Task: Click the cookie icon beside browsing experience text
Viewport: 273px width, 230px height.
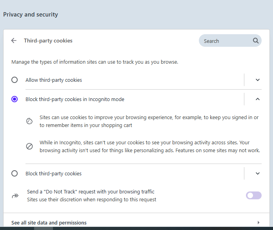Action: point(29,121)
